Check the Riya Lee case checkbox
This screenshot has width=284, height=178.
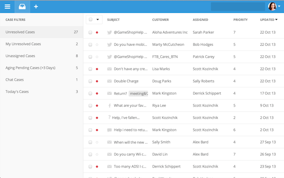point(90,106)
